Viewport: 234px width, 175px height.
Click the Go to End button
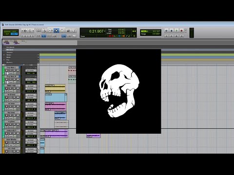[x=181, y=36]
